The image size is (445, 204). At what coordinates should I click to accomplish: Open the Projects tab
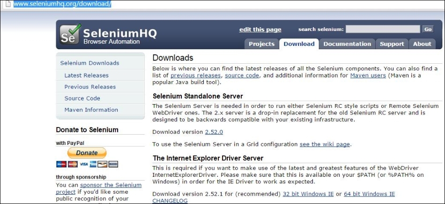(x=261, y=44)
